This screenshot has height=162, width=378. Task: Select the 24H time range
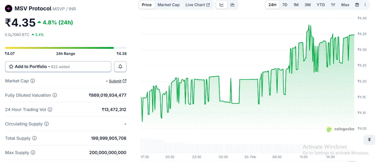(272, 5)
